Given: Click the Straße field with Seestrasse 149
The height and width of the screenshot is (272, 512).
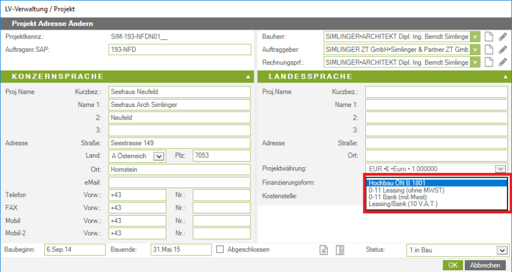Looking at the screenshot, I should coord(179,143).
